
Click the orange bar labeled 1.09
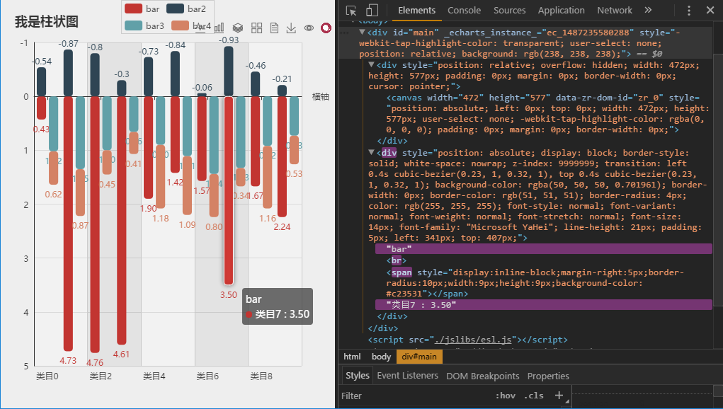[x=187, y=185]
